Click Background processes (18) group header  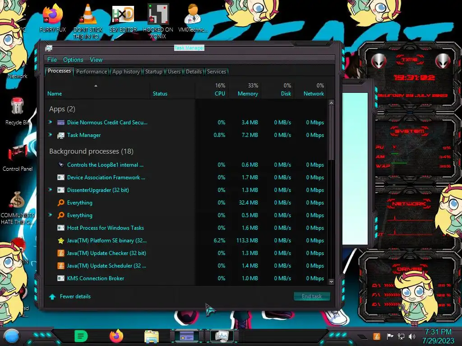(91, 151)
